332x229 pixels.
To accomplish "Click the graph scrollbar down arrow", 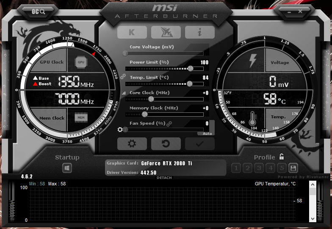I will pos(313,219).
